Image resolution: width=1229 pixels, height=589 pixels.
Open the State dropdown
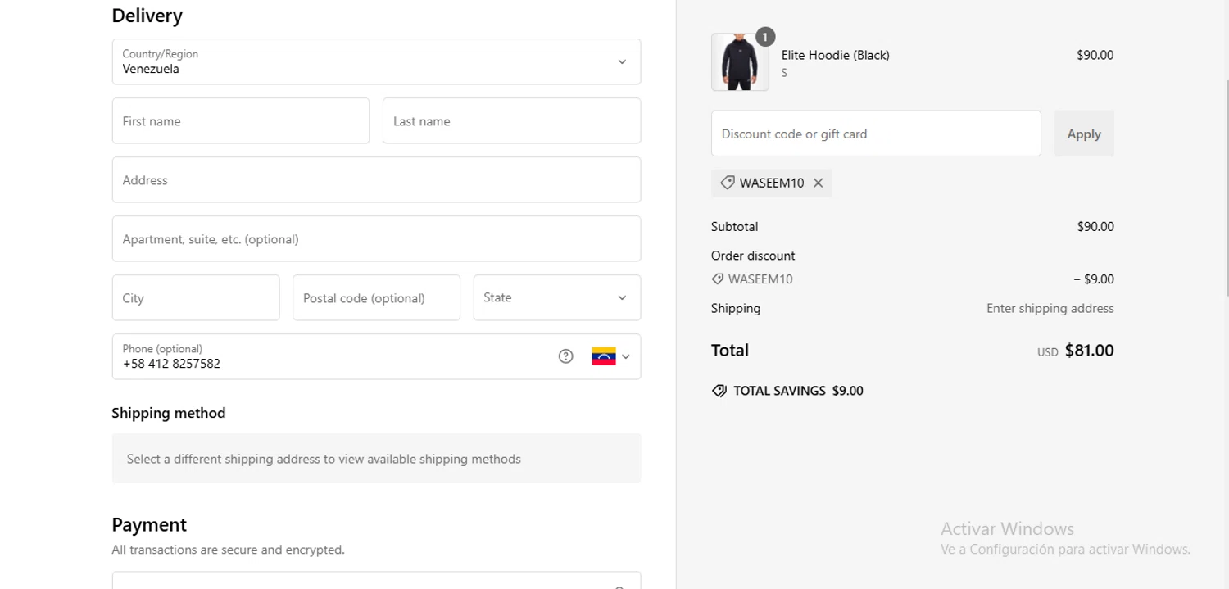pyautogui.click(x=557, y=298)
